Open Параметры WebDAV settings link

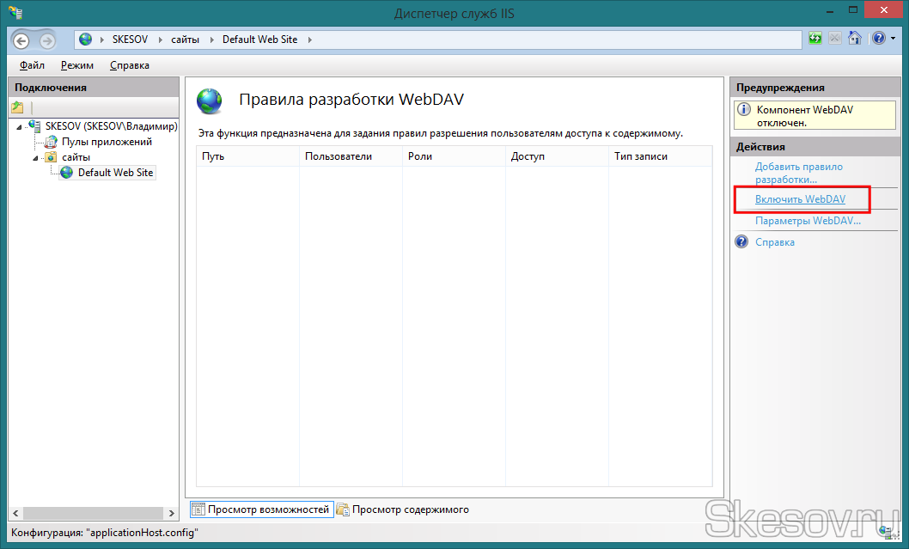808,221
